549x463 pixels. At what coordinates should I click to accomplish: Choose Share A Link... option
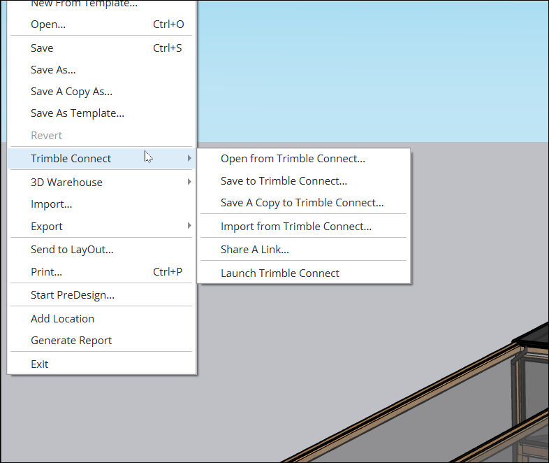[x=254, y=250]
